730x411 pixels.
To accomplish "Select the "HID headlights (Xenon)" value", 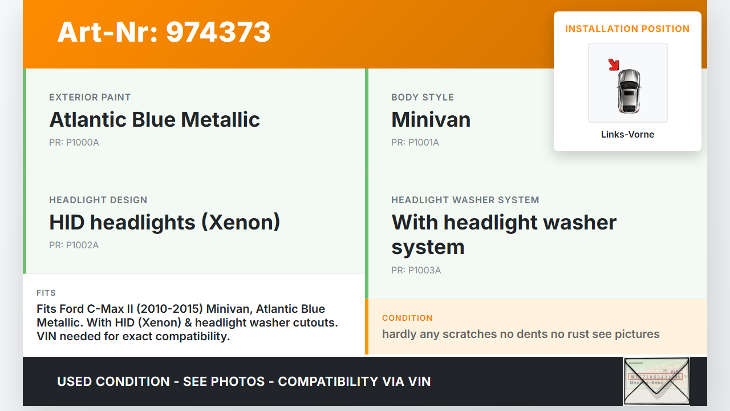I will click(x=165, y=223).
